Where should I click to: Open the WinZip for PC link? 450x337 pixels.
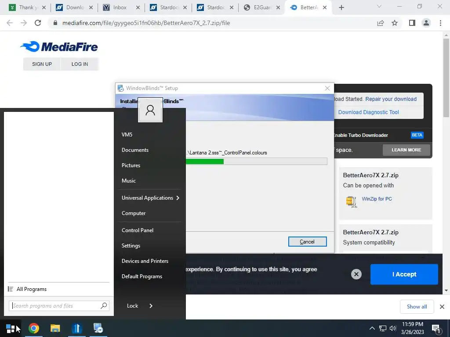coord(377,199)
